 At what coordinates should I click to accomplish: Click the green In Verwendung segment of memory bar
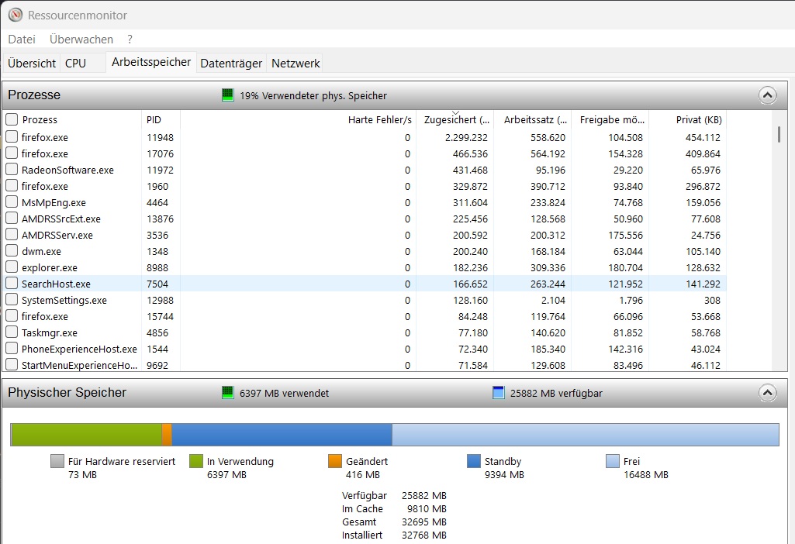(86, 435)
